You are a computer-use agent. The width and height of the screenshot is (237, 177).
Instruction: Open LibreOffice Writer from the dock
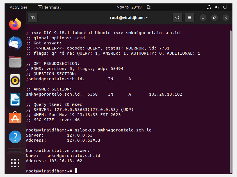[x=15, y=99]
